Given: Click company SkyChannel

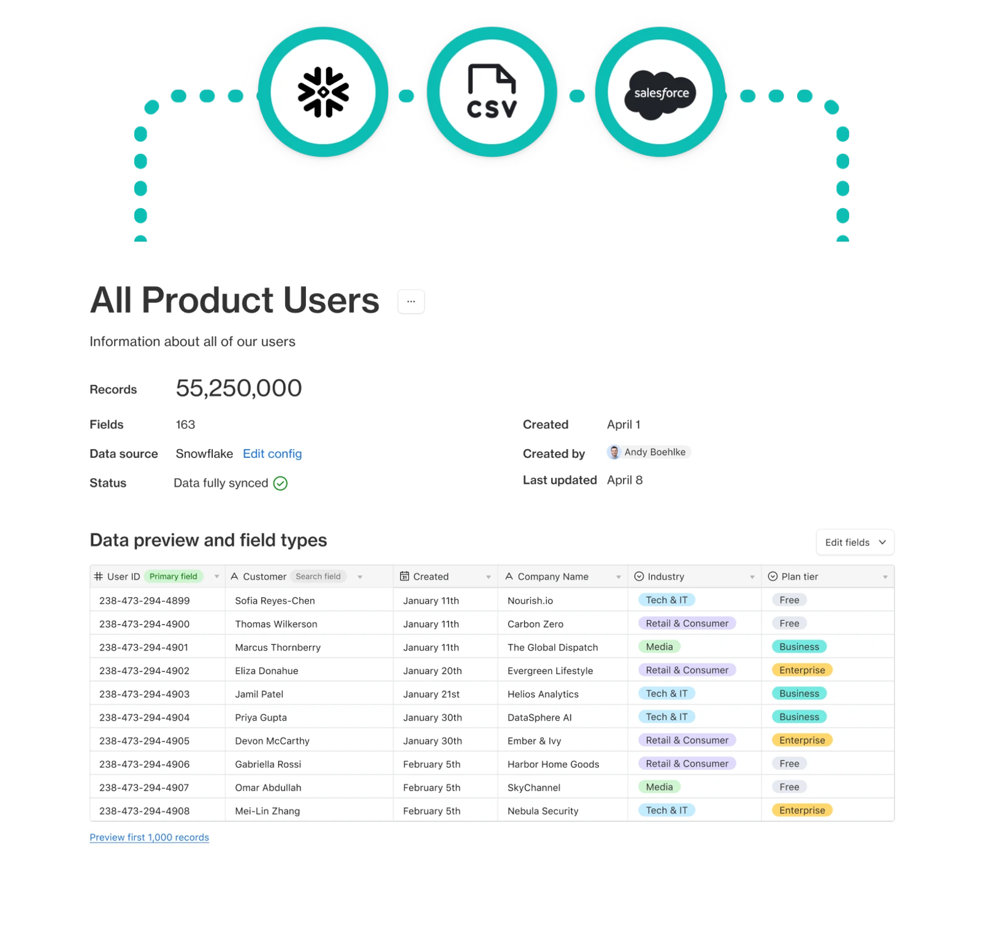Looking at the screenshot, I should tap(533, 788).
